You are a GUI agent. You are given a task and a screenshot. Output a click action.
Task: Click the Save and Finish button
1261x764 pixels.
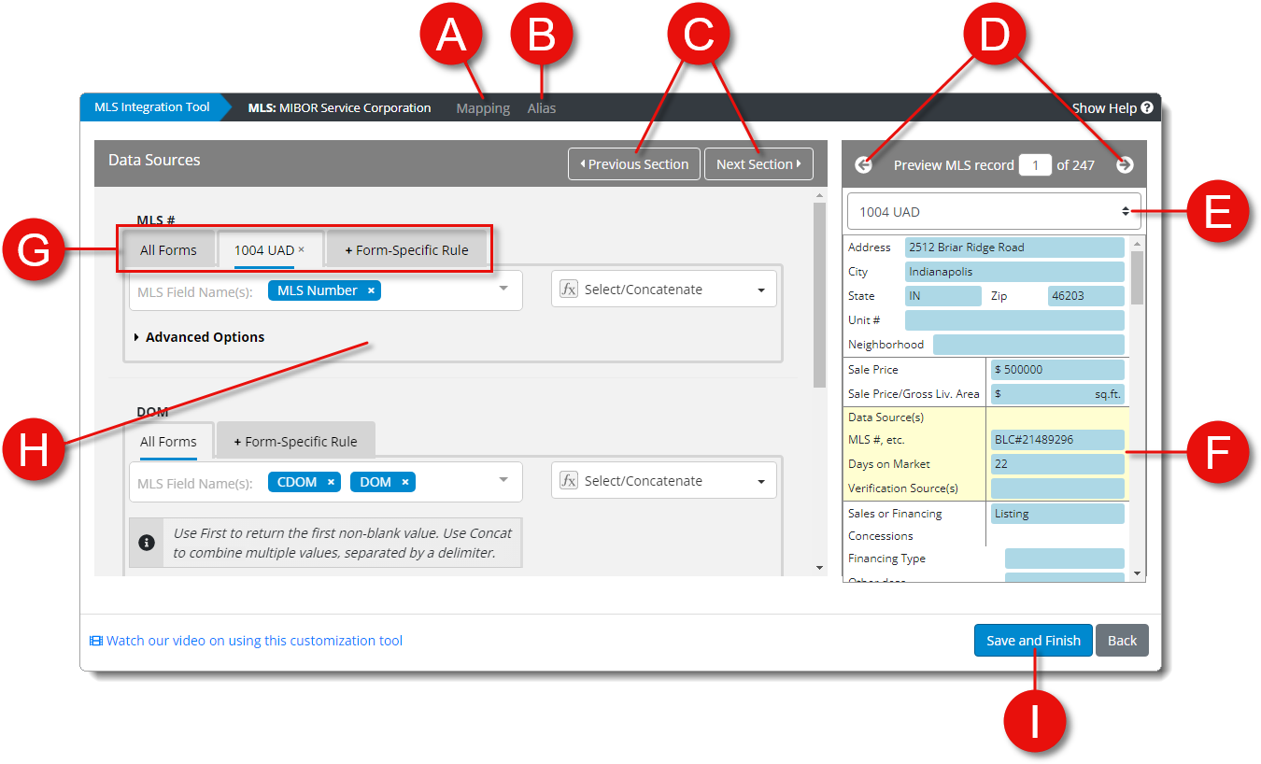[x=1032, y=641]
